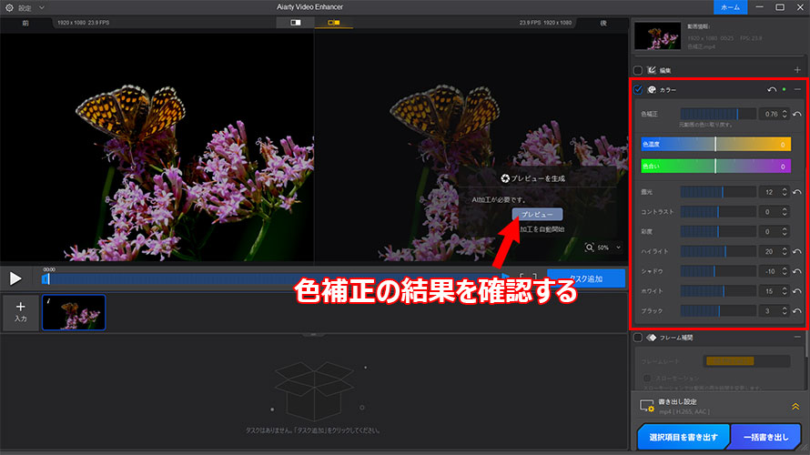Collapse the フレーム補間 section
The height and width of the screenshot is (455, 810).
[797, 338]
